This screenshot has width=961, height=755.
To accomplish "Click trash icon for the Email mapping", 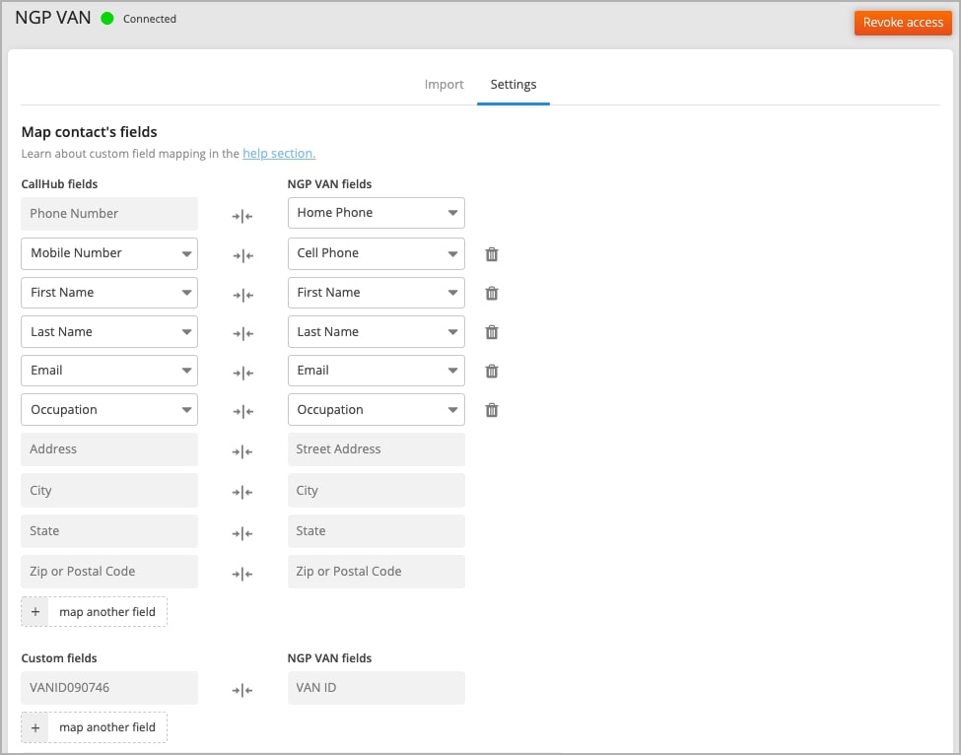I will coord(492,371).
